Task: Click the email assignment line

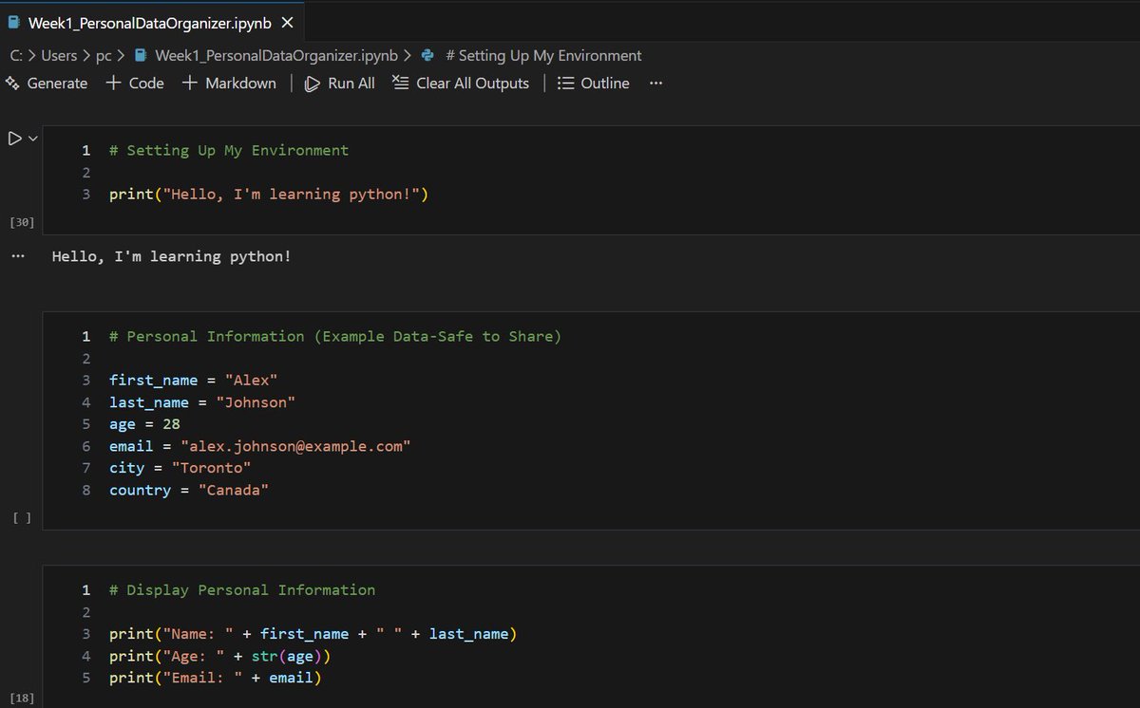Action: tap(260, 445)
